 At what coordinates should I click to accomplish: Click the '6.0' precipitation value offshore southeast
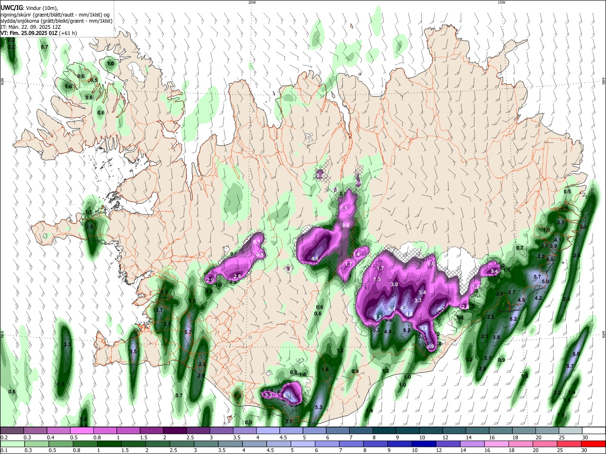click(x=576, y=354)
